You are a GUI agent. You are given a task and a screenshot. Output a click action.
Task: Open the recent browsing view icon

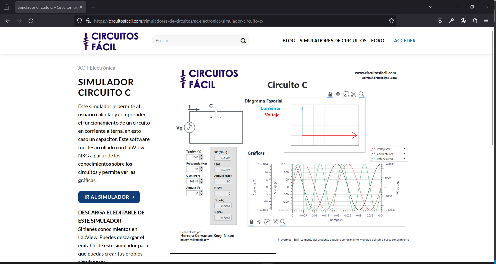tap(6, 7)
